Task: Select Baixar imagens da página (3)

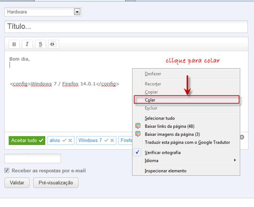Action: point(186,134)
